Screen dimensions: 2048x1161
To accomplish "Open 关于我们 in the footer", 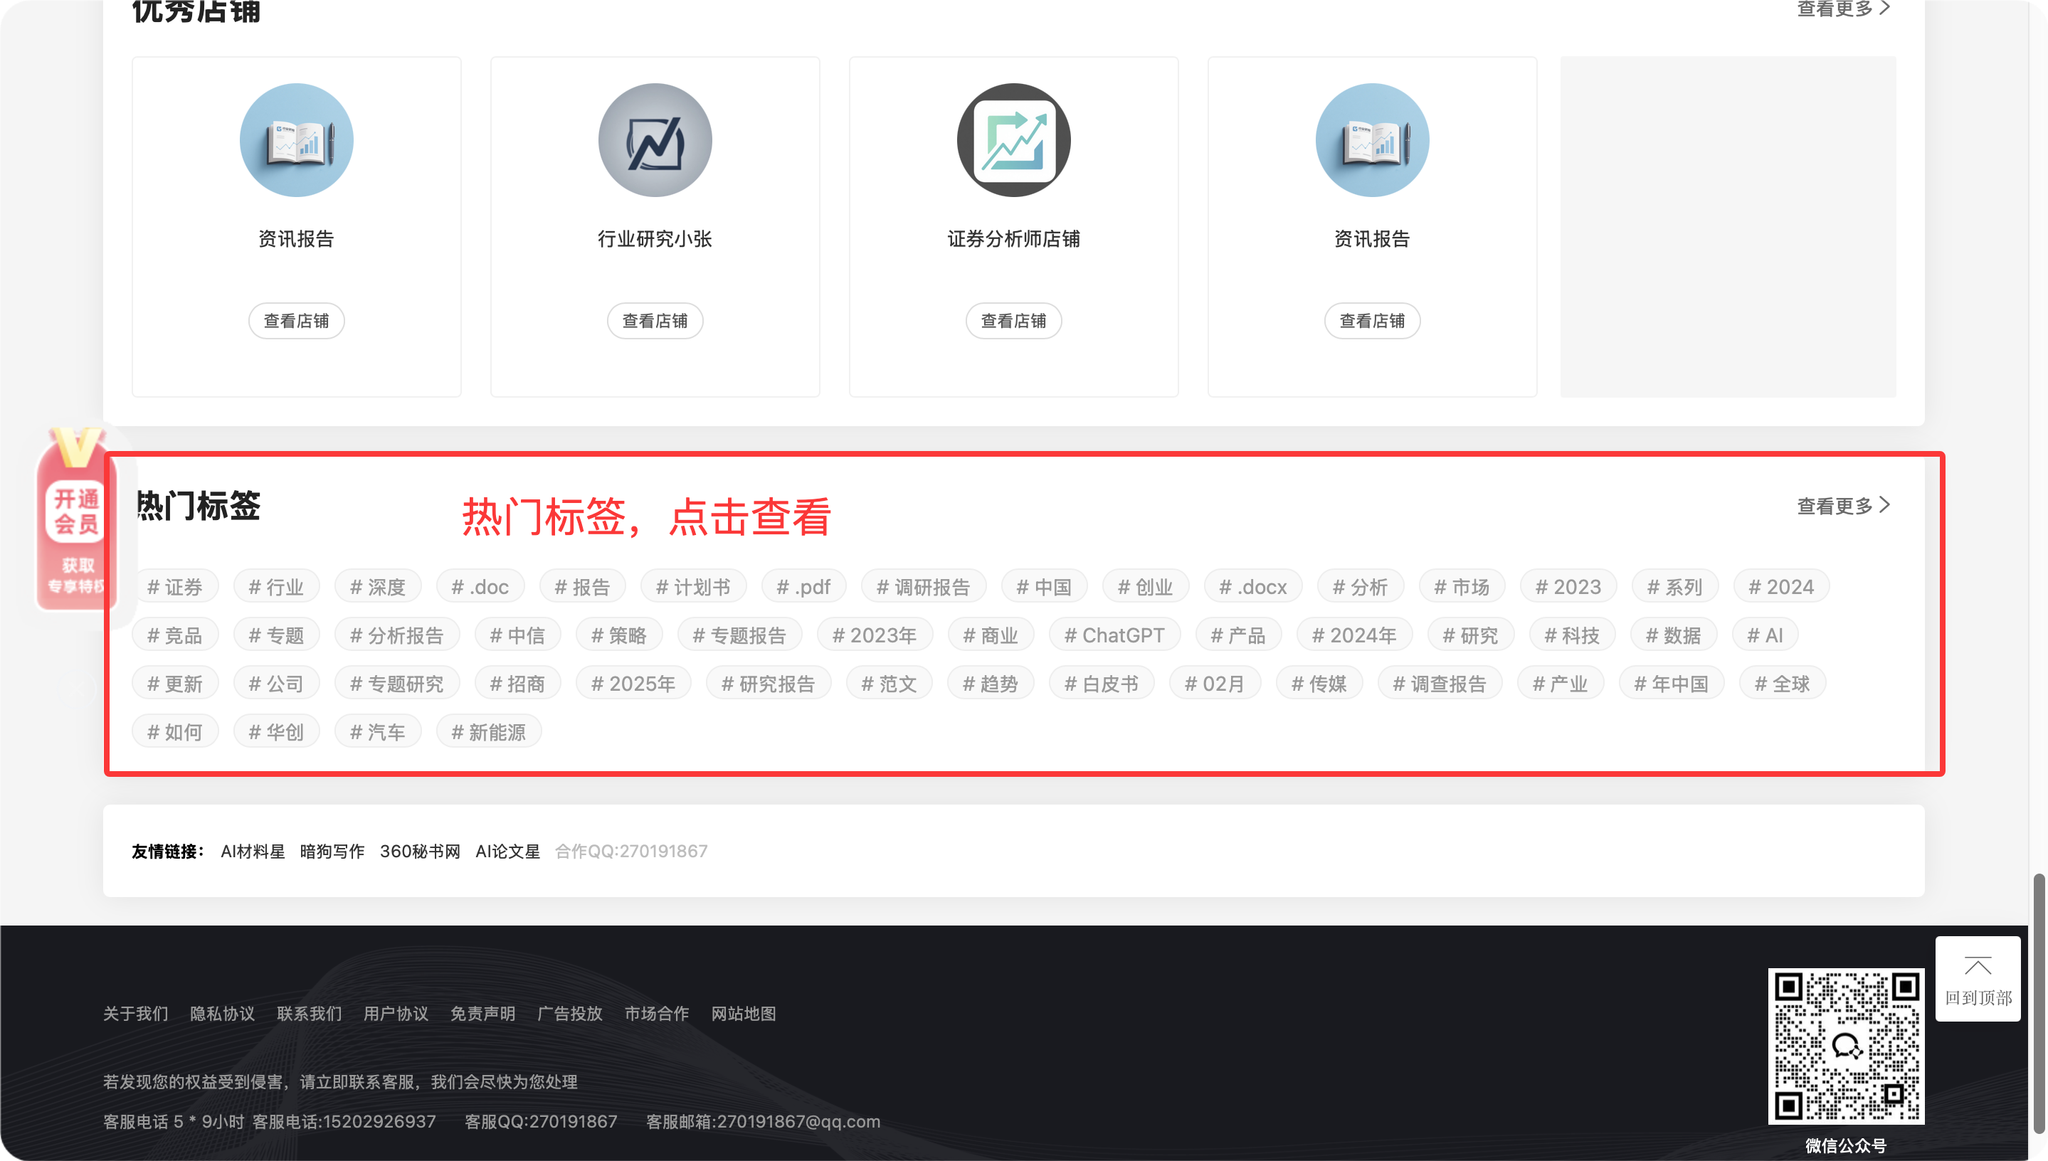I will pyautogui.click(x=136, y=1014).
